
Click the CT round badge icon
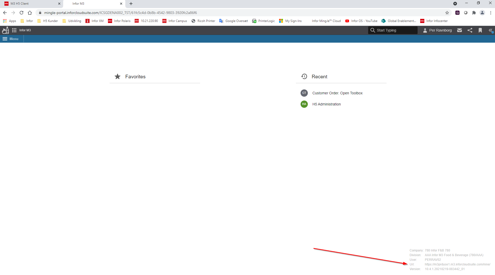pos(304,93)
